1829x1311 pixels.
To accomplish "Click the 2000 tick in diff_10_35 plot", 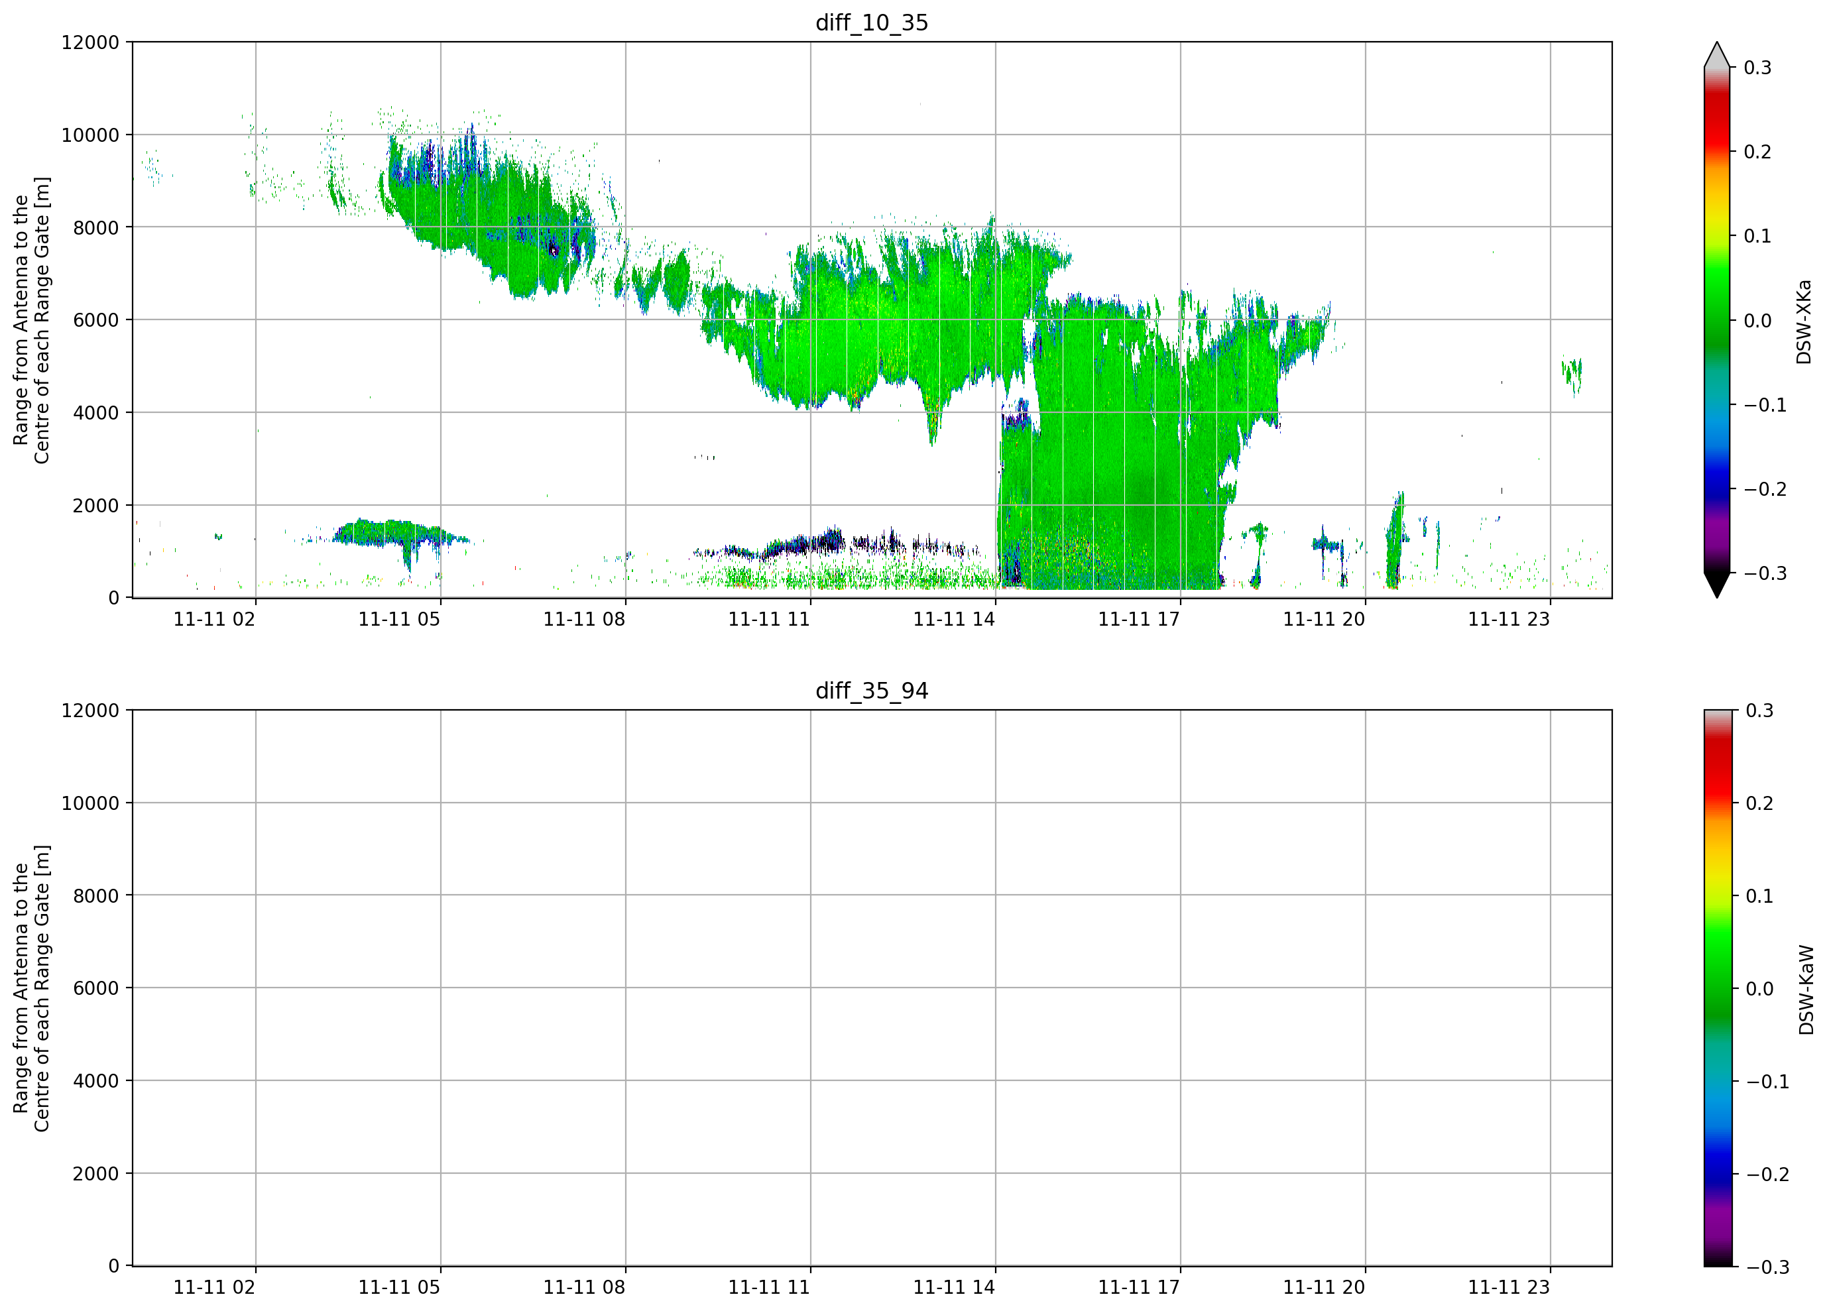I will coord(96,506).
